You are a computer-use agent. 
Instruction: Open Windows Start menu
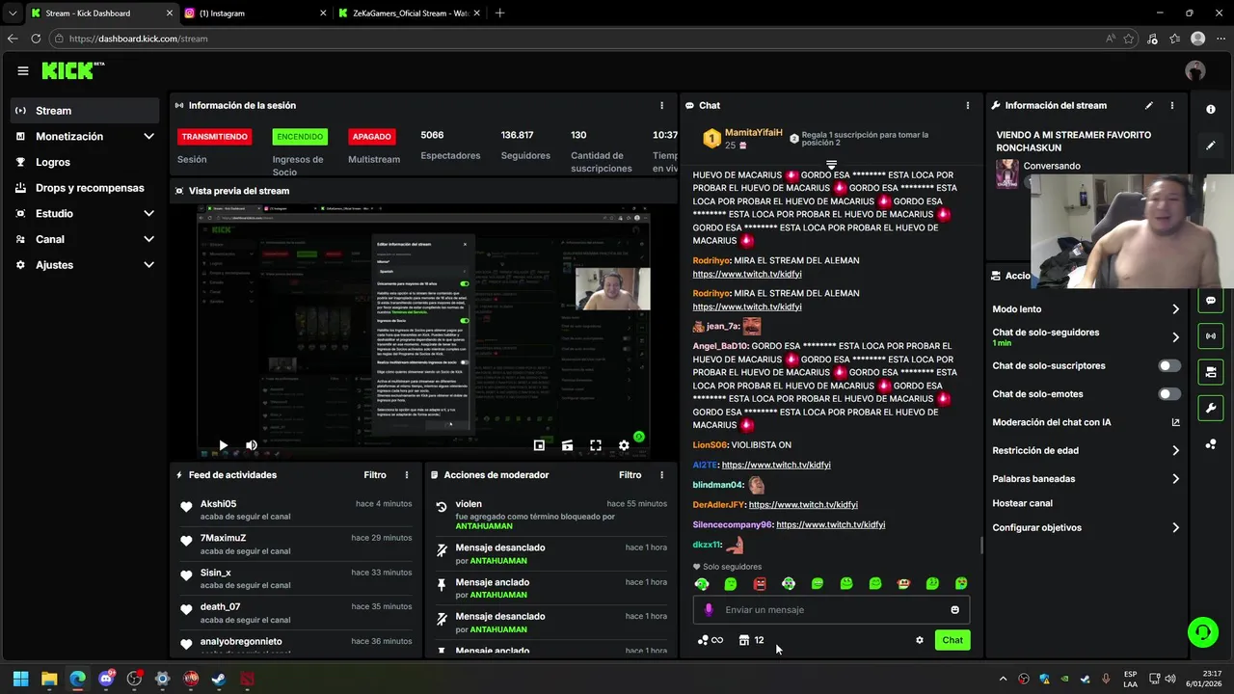[20, 679]
